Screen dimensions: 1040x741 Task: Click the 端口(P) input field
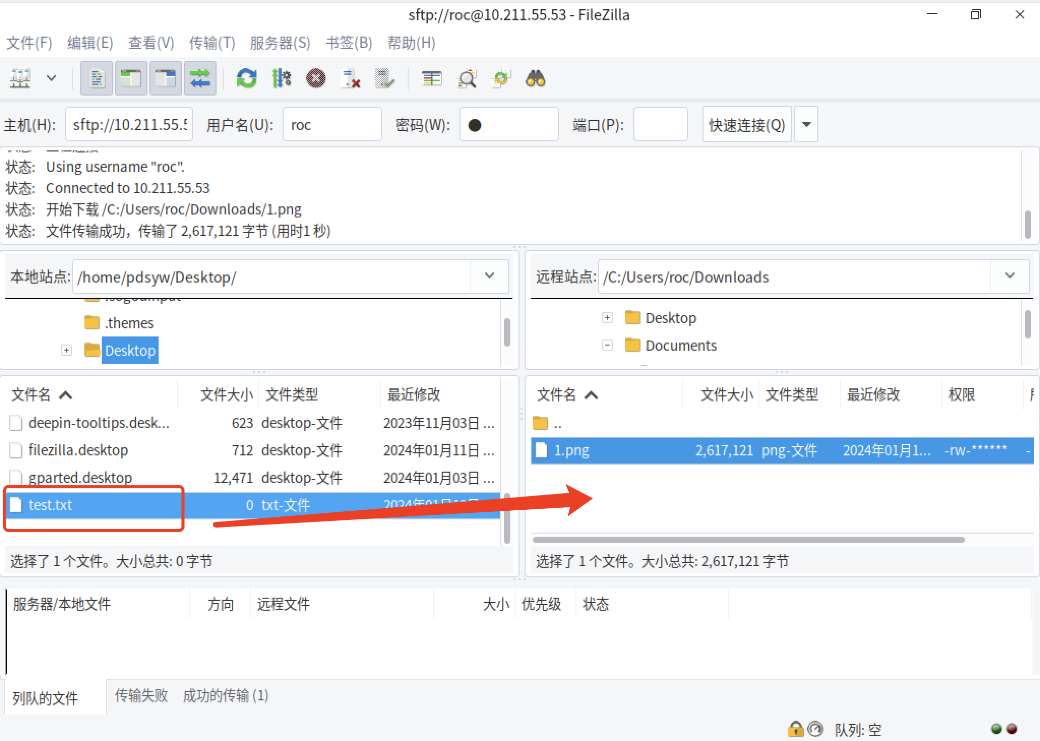coord(660,125)
